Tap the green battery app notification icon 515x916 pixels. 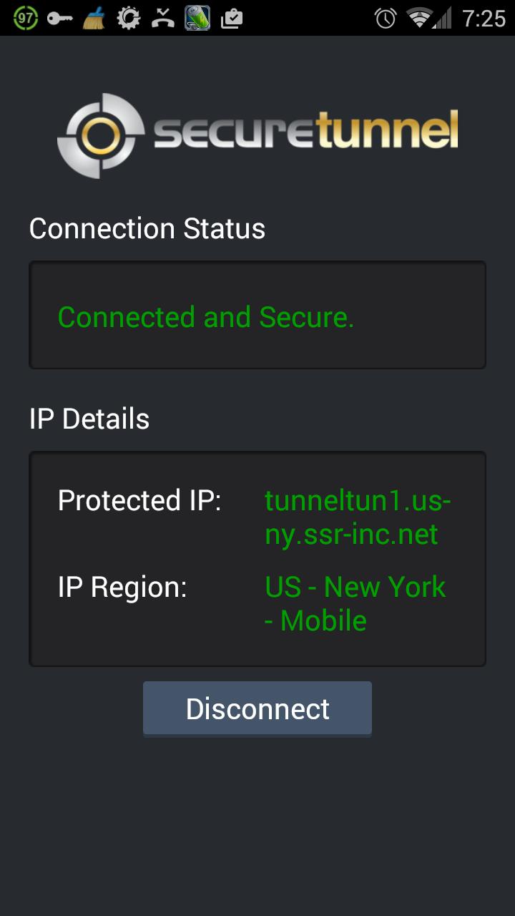click(x=197, y=18)
